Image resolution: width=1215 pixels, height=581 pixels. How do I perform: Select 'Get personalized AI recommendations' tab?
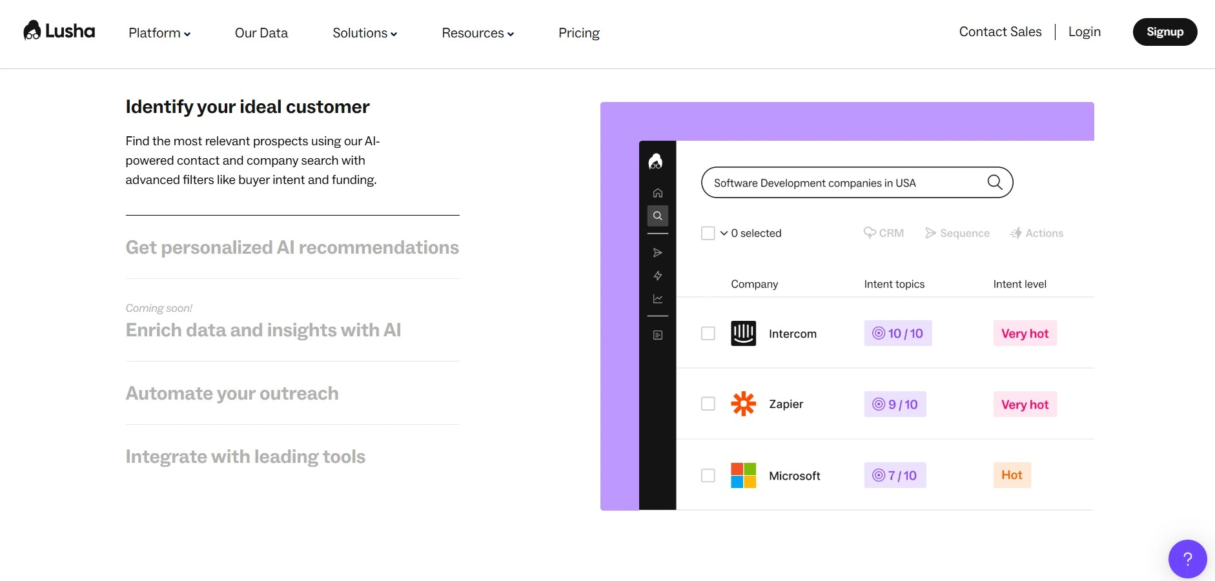pos(292,247)
